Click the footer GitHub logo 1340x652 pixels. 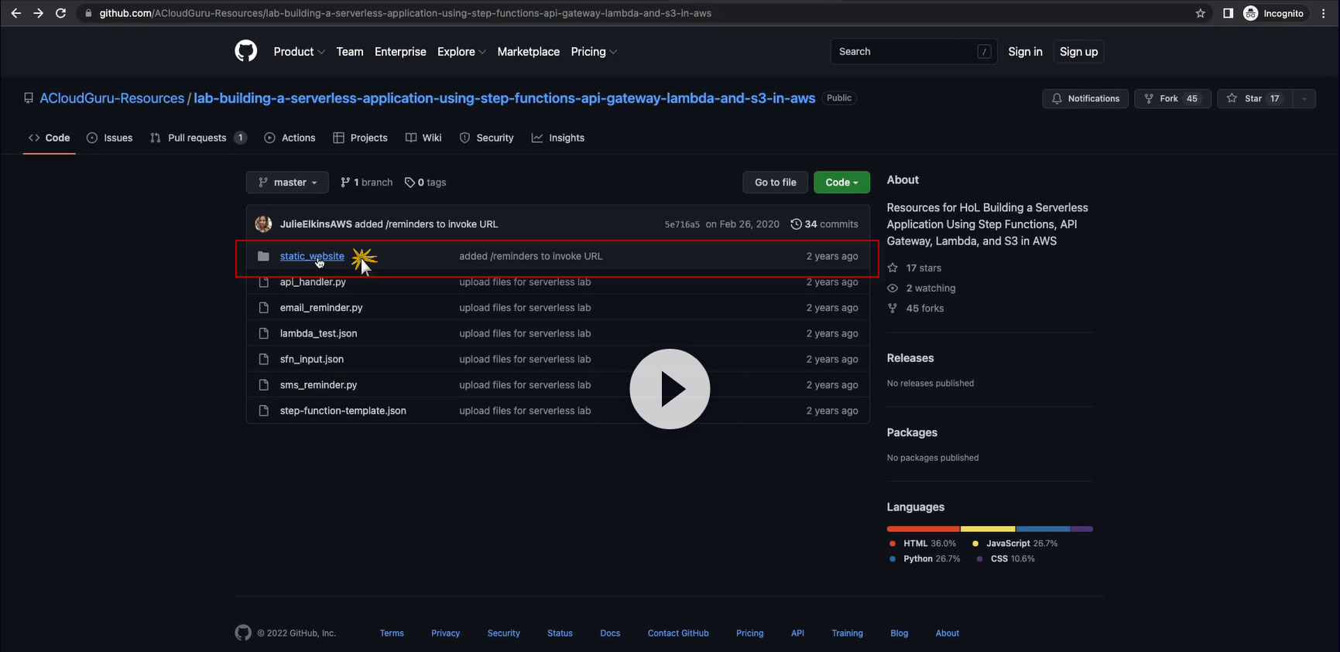243,633
